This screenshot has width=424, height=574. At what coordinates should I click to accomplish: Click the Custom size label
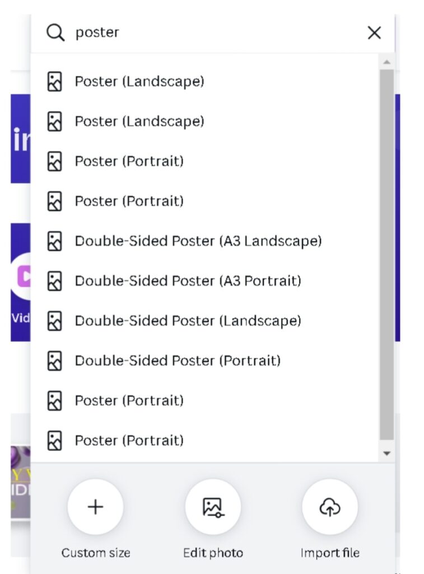(x=96, y=553)
